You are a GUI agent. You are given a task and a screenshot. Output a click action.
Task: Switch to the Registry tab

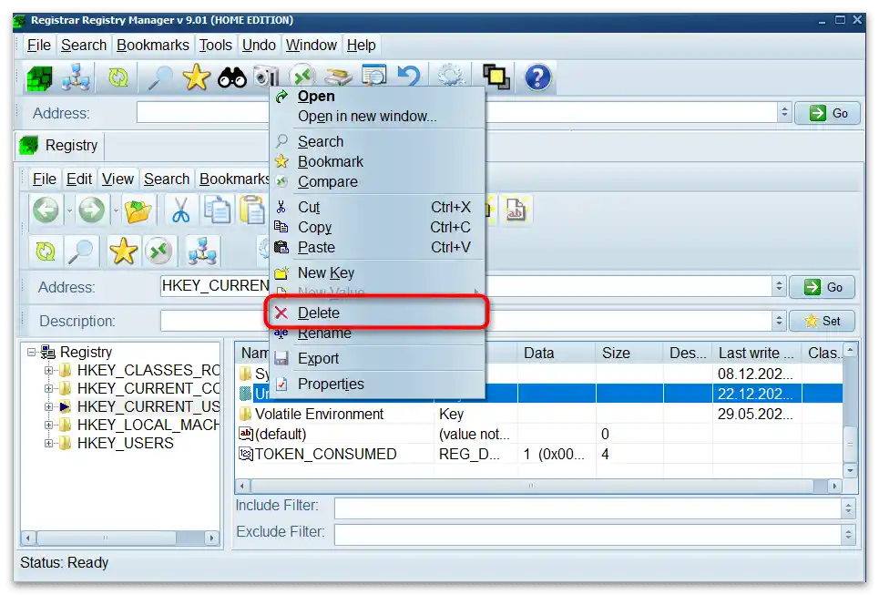coord(59,145)
